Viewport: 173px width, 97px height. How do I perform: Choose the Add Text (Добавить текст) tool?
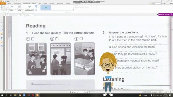(x=12, y=8)
